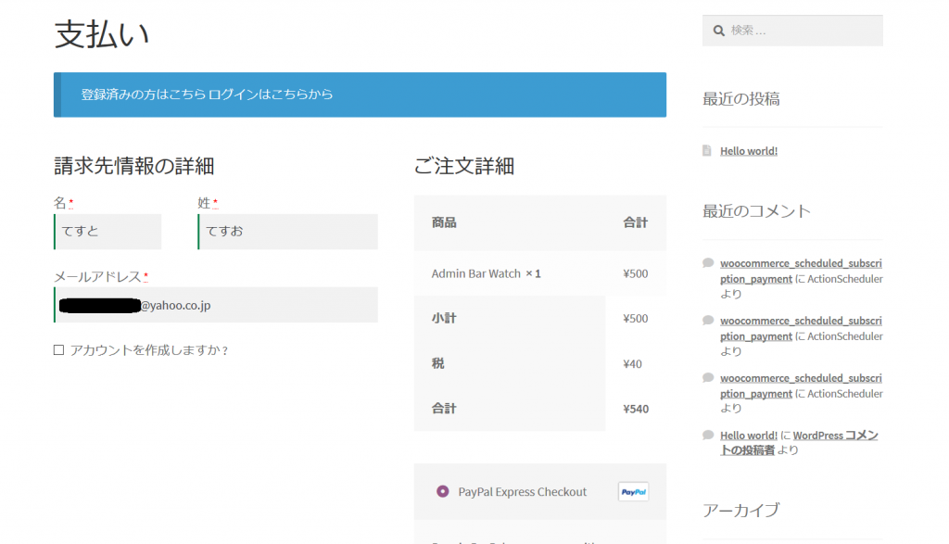Click the first comment bubble icon

click(708, 263)
